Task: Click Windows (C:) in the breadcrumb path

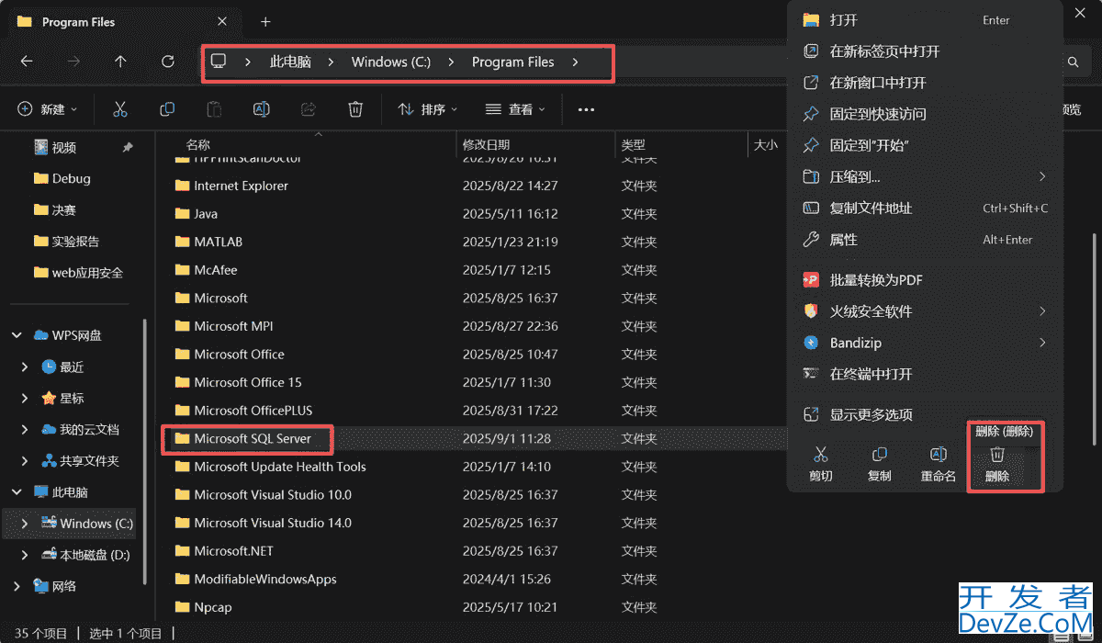Action: [390, 61]
